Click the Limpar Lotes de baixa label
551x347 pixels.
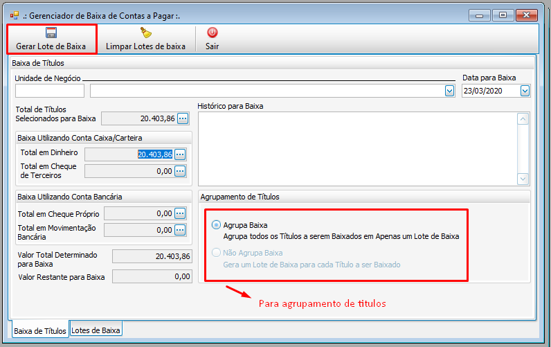click(145, 46)
